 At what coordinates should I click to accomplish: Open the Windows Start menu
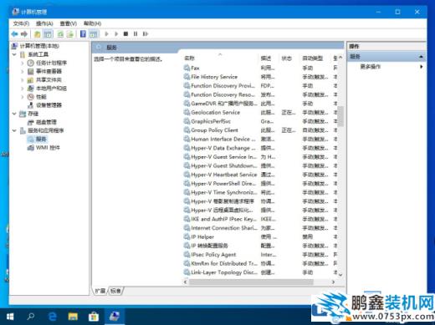[9, 317]
